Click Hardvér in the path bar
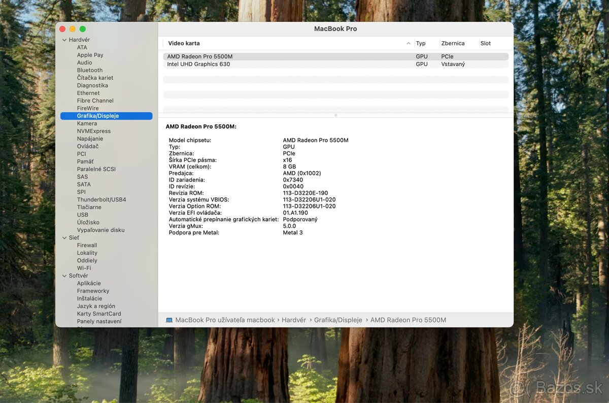This screenshot has width=609, height=403. coord(294,320)
